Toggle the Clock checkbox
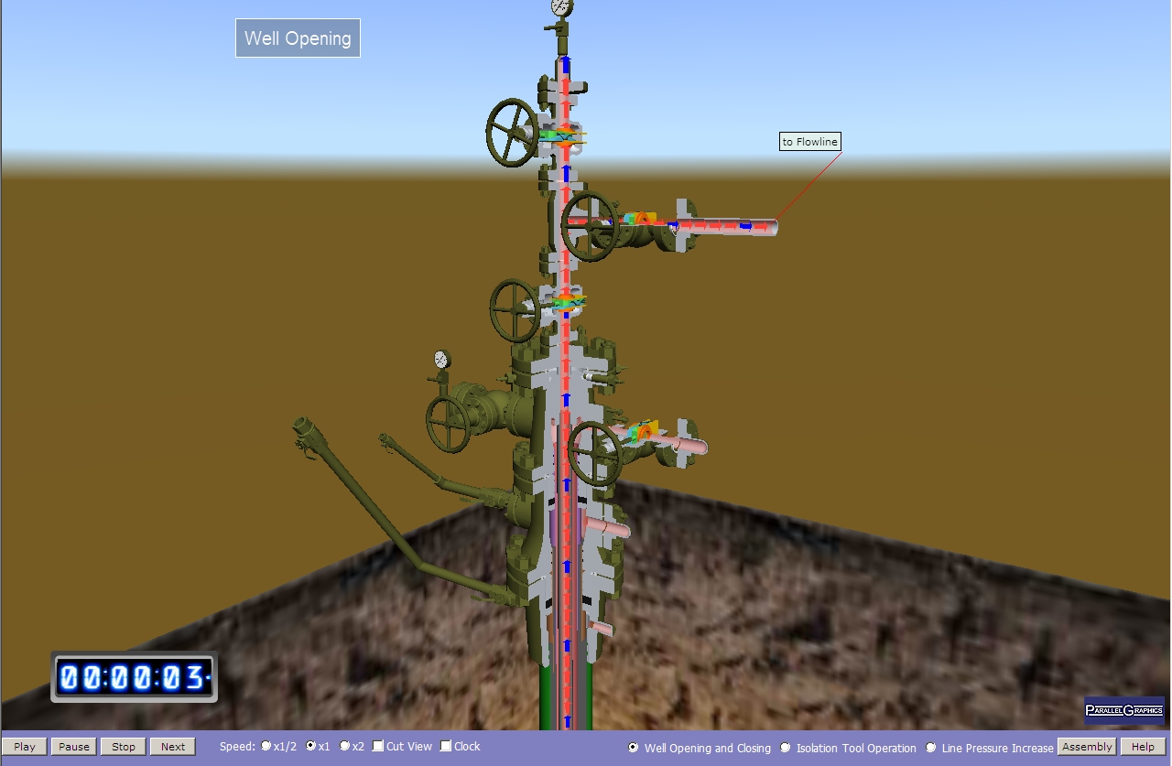This screenshot has width=1172, height=766. point(446,746)
